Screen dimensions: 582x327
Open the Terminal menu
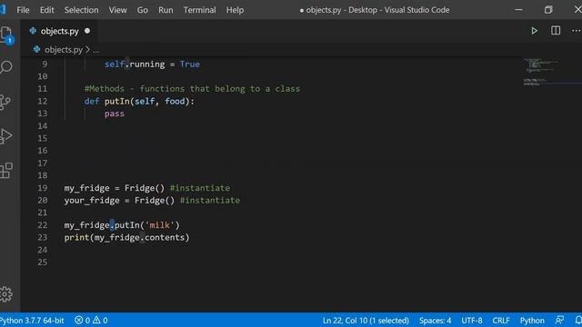(x=199, y=10)
